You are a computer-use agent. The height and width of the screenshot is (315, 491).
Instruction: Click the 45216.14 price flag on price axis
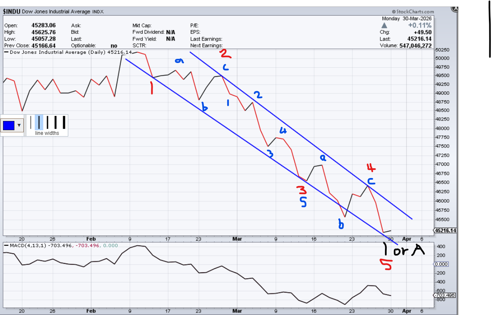(445, 230)
